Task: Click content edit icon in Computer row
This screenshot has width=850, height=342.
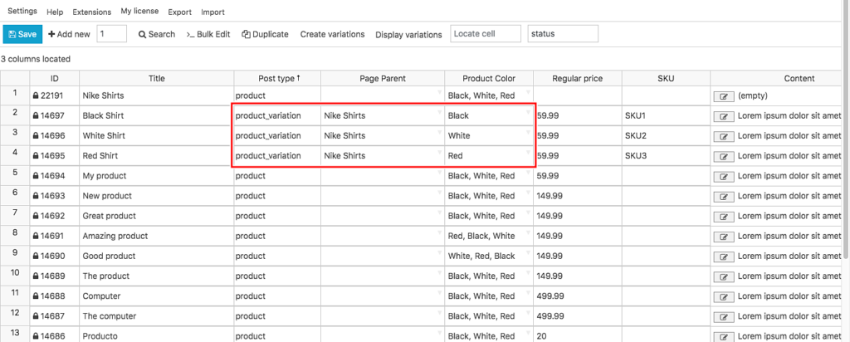Action: coord(724,296)
